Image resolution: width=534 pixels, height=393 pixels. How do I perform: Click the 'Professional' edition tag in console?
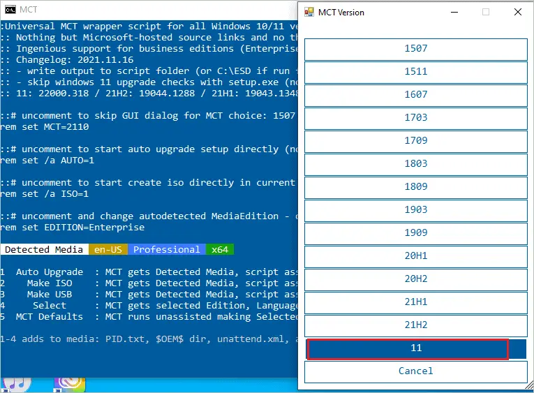pyautogui.click(x=167, y=250)
